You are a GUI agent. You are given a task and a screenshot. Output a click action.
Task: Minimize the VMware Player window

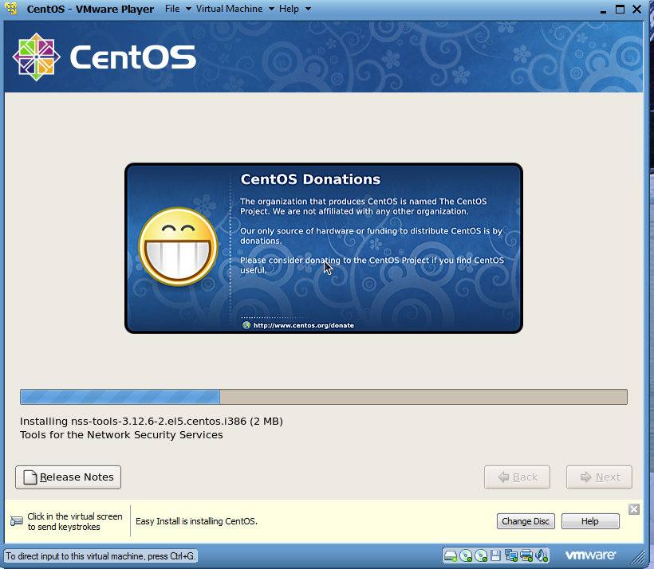603,10
